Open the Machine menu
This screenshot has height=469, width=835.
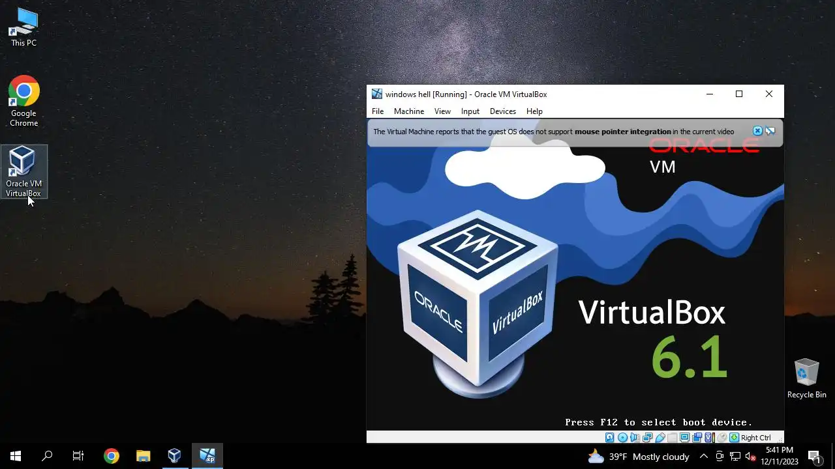coord(409,111)
